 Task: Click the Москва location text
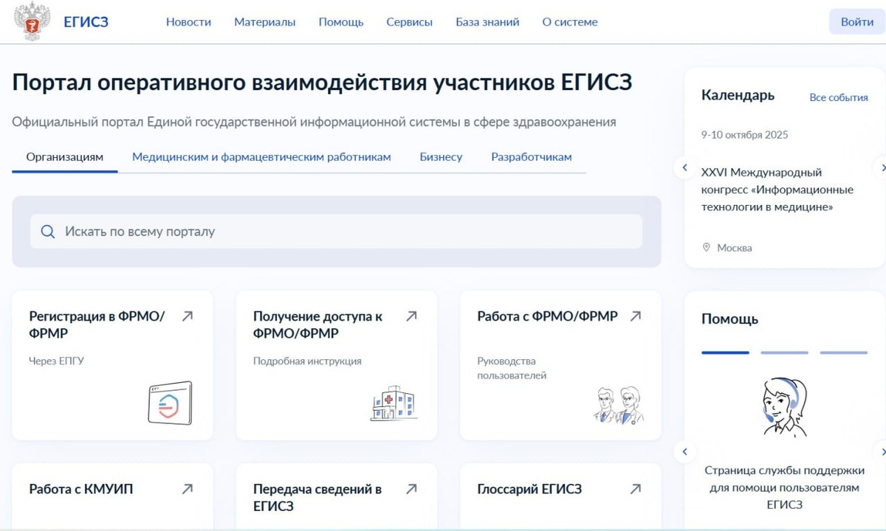pyautogui.click(x=735, y=248)
